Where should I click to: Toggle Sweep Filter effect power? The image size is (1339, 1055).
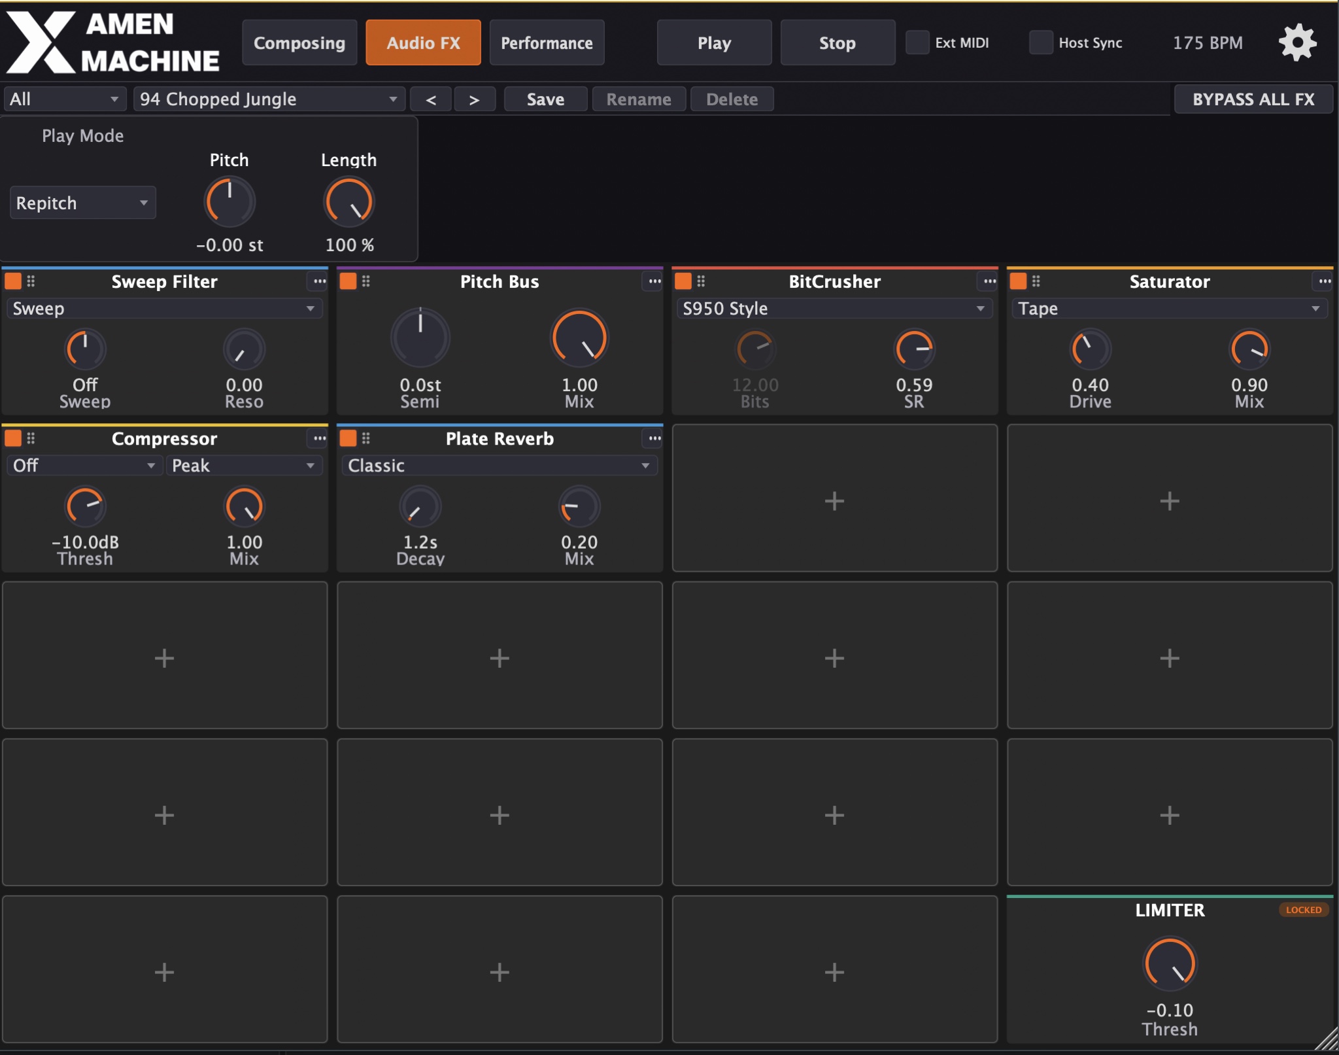[13, 281]
